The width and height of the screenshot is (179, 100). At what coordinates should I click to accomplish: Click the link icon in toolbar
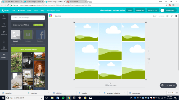[x=172, y=16]
